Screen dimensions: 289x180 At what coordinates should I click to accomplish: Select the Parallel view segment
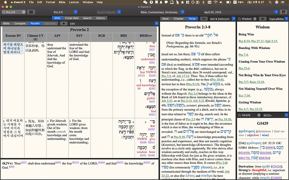(x=35, y=23)
